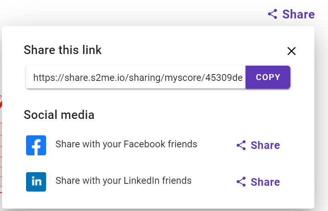The width and height of the screenshot is (328, 211).
Task: Click the Facebook logo icon
Action: point(36,145)
